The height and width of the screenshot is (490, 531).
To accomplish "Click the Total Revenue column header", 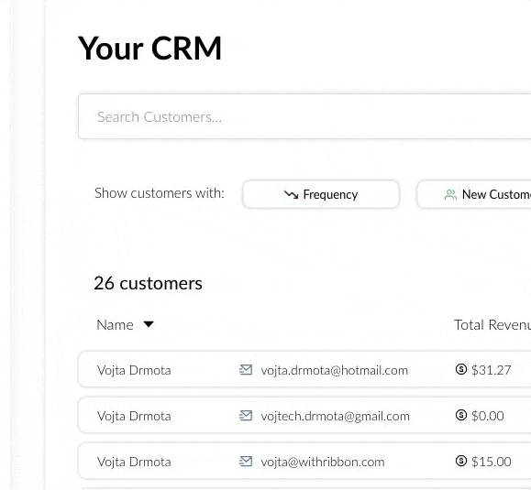I will 492,324.
